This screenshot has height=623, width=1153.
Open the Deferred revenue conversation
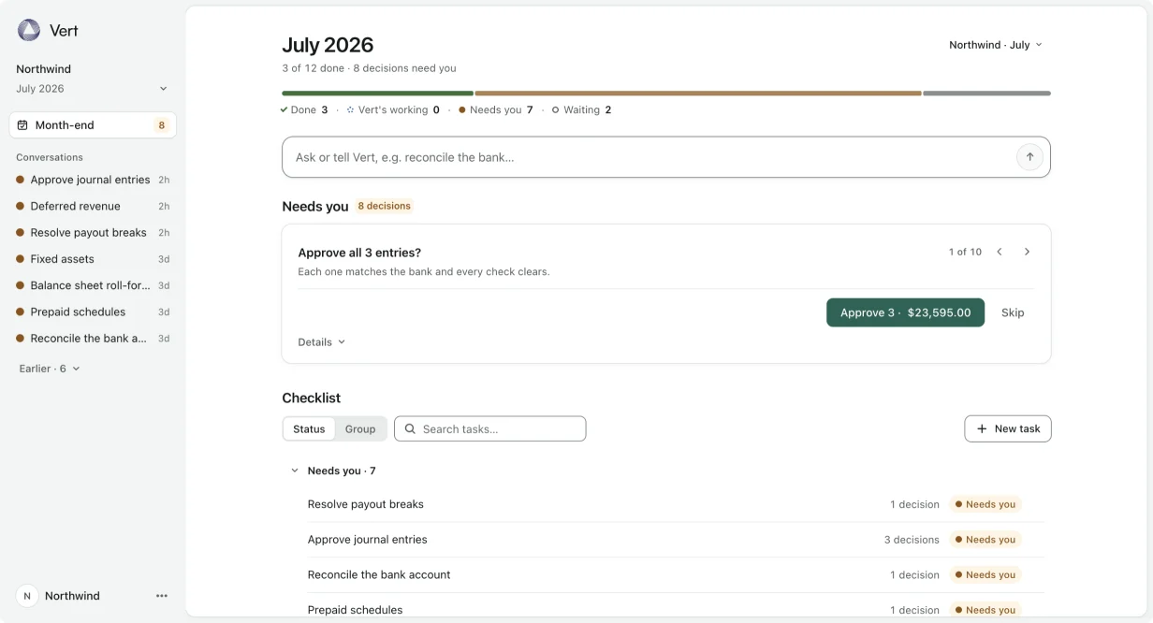tap(93, 206)
